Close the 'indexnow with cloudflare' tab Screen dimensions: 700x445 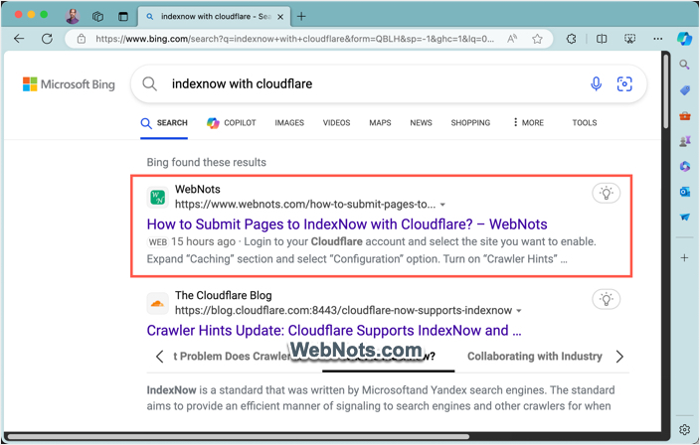[x=280, y=17]
